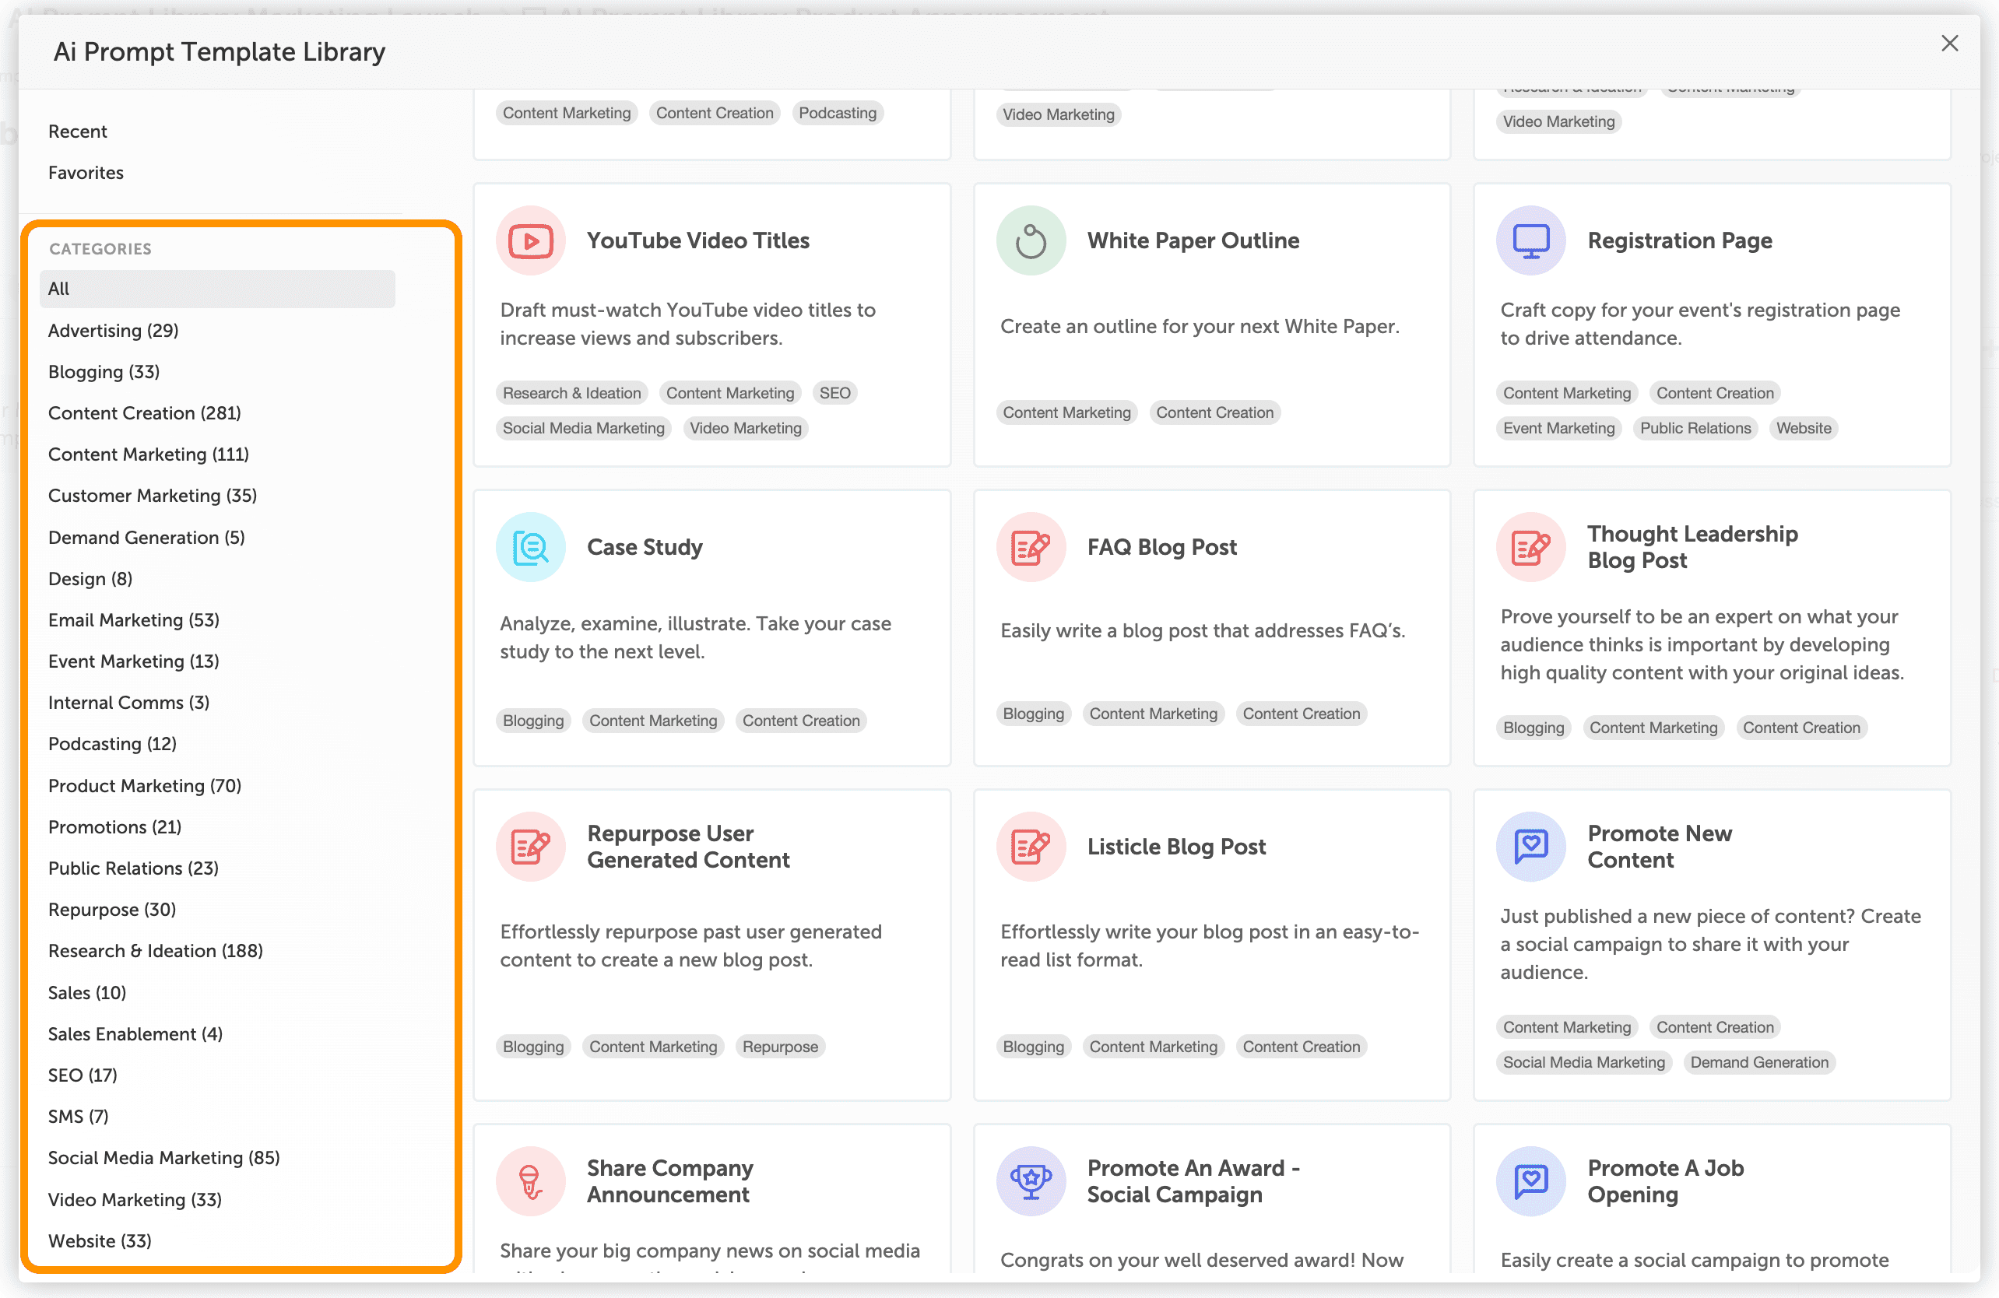Open the Favorites section
Viewport: 1999px width, 1298px height.
pos(86,173)
